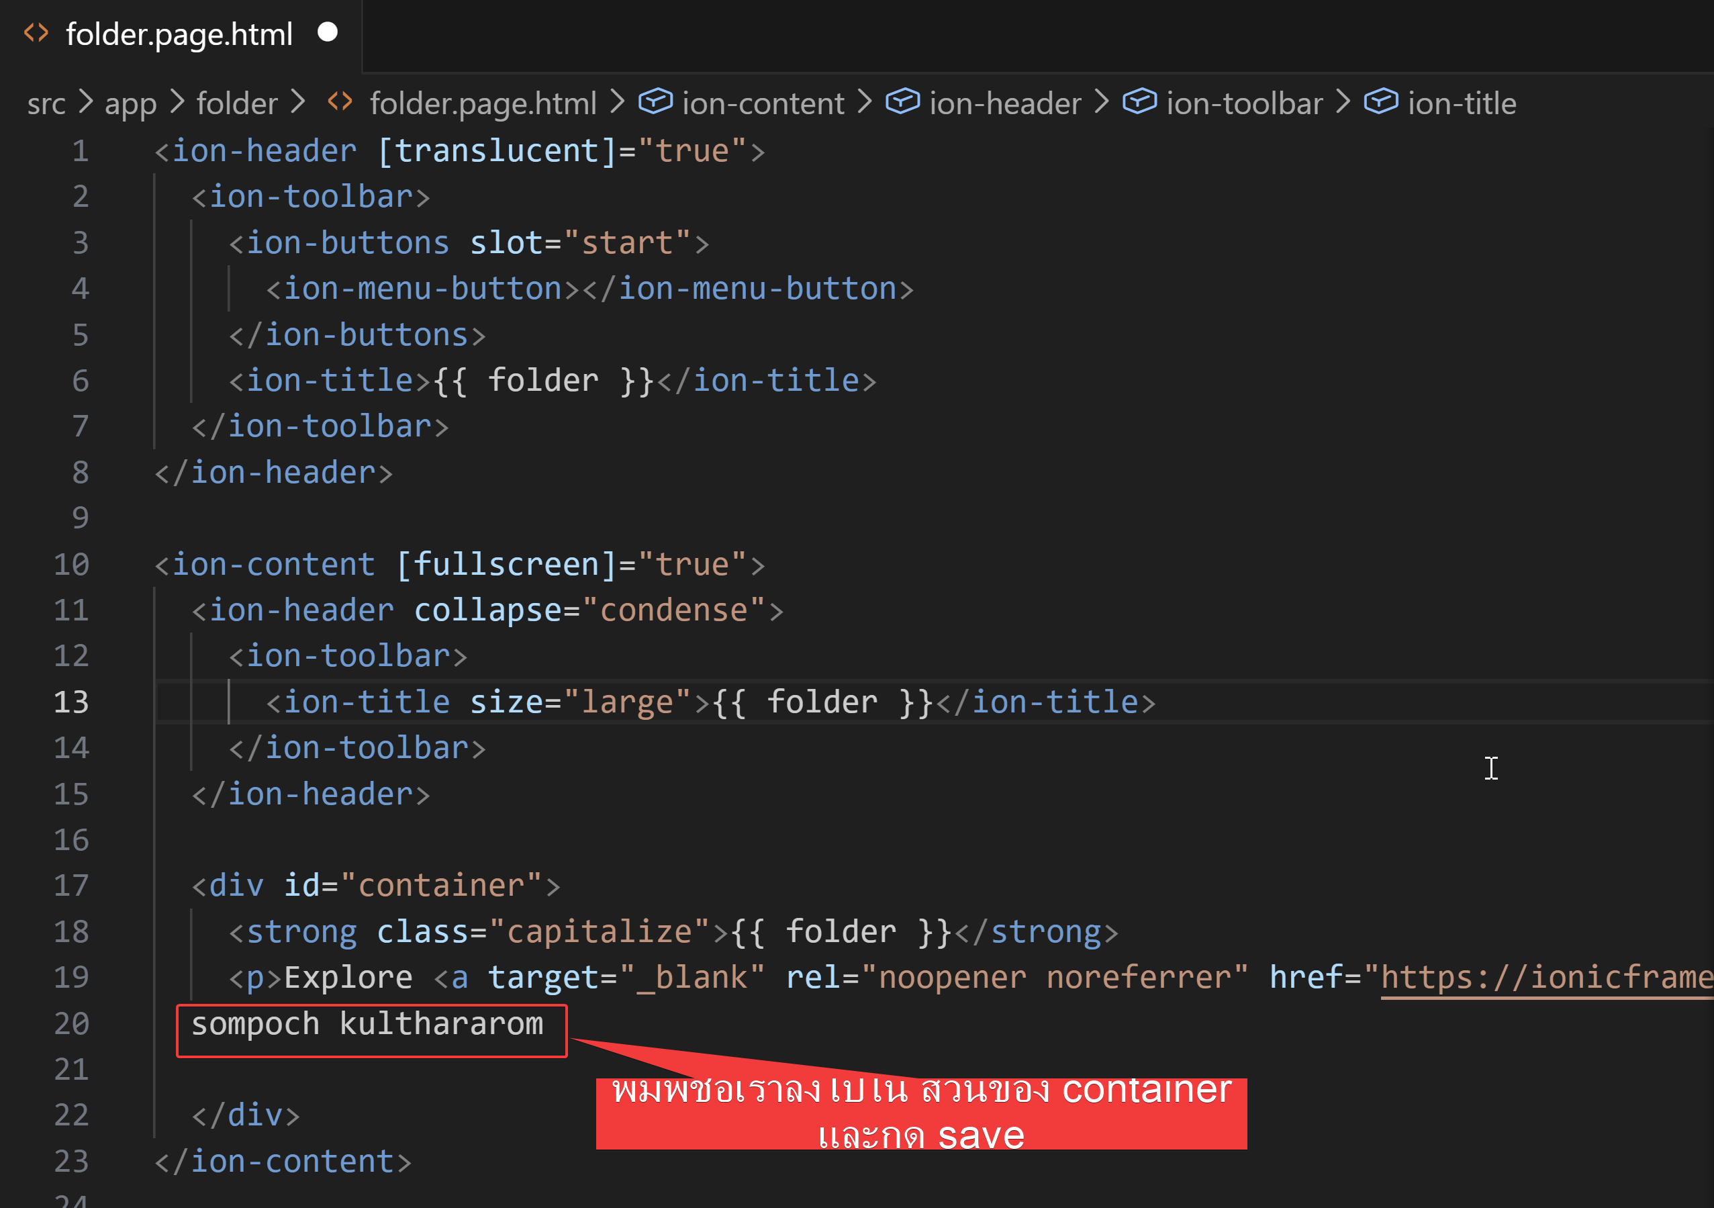Image resolution: width=1714 pixels, height=1208 pixels.
Task: Click line number 13 in the gutter
Action: (72, 702)
